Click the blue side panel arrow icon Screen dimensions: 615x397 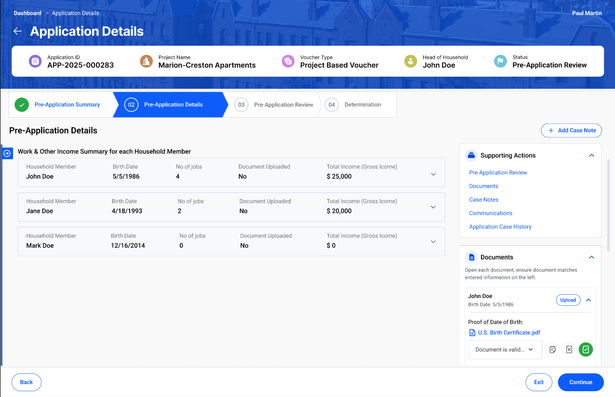7,153
